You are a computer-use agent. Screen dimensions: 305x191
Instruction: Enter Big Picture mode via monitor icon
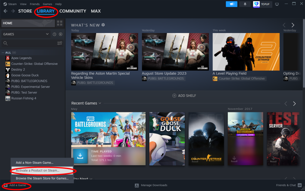277,4
